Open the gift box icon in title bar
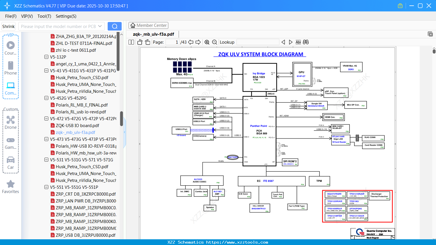This screenshot has width=436, height=245. pyautogui.click(x=400, y=6)
